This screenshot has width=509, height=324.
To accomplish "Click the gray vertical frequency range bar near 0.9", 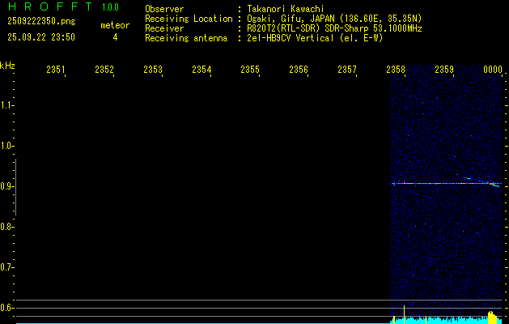I will [15, 187].
